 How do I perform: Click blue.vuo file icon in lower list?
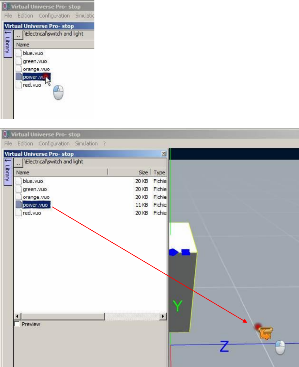(x=19, y=181)
